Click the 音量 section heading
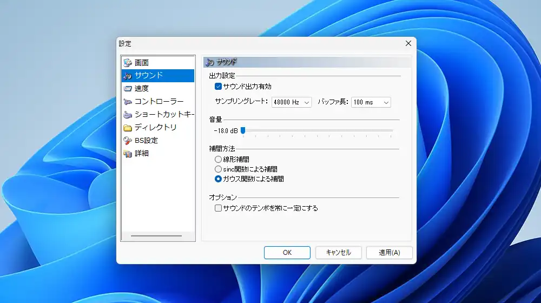The width and height of the screenshot is (541, 303). 215,120
